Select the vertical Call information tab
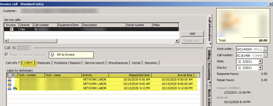 209,31
